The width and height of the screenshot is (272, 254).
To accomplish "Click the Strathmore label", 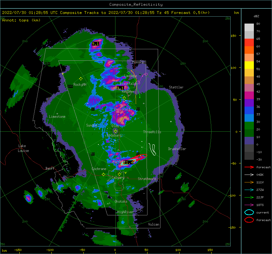I will pyautogui.click(x=147, y=179).
